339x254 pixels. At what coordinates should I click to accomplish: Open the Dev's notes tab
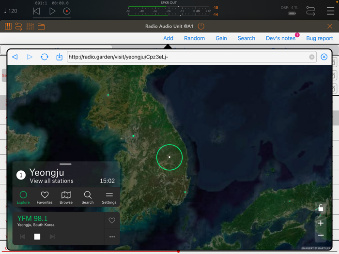click(280, 38)
